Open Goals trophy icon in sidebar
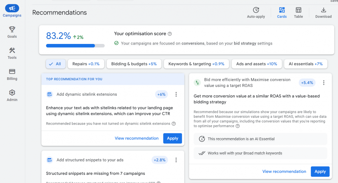The image size is (338, 183). pyautogui.click(x=12, y=29)
